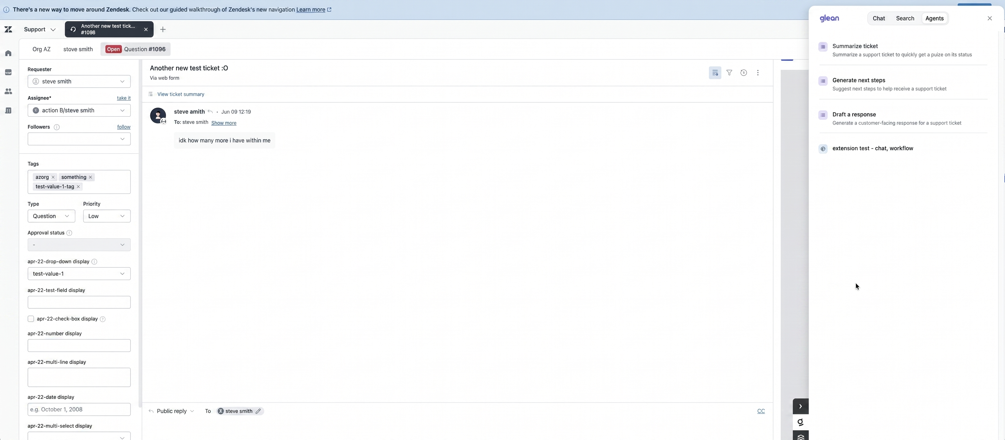The width and height of the screenshot is (1005, 440).
Task: Run the Draft a response agent
Action: [903, 118]
